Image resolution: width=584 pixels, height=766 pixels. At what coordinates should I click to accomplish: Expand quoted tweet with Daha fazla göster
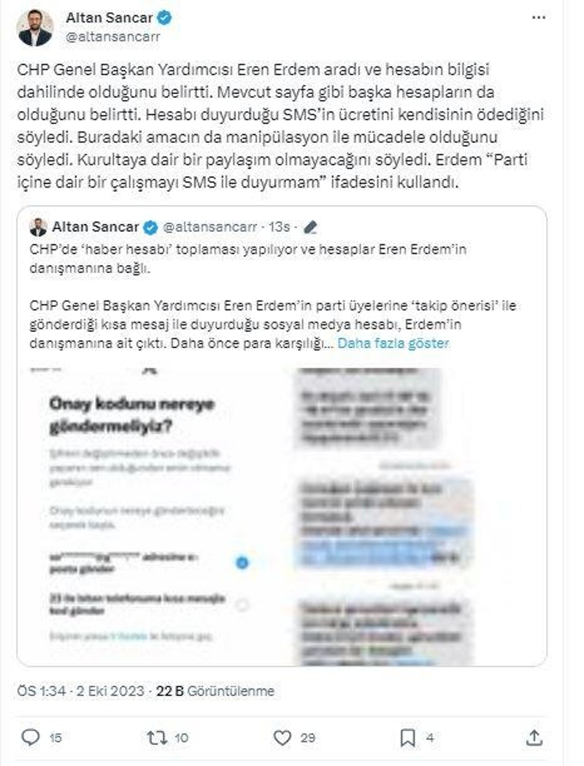[393, 343]
